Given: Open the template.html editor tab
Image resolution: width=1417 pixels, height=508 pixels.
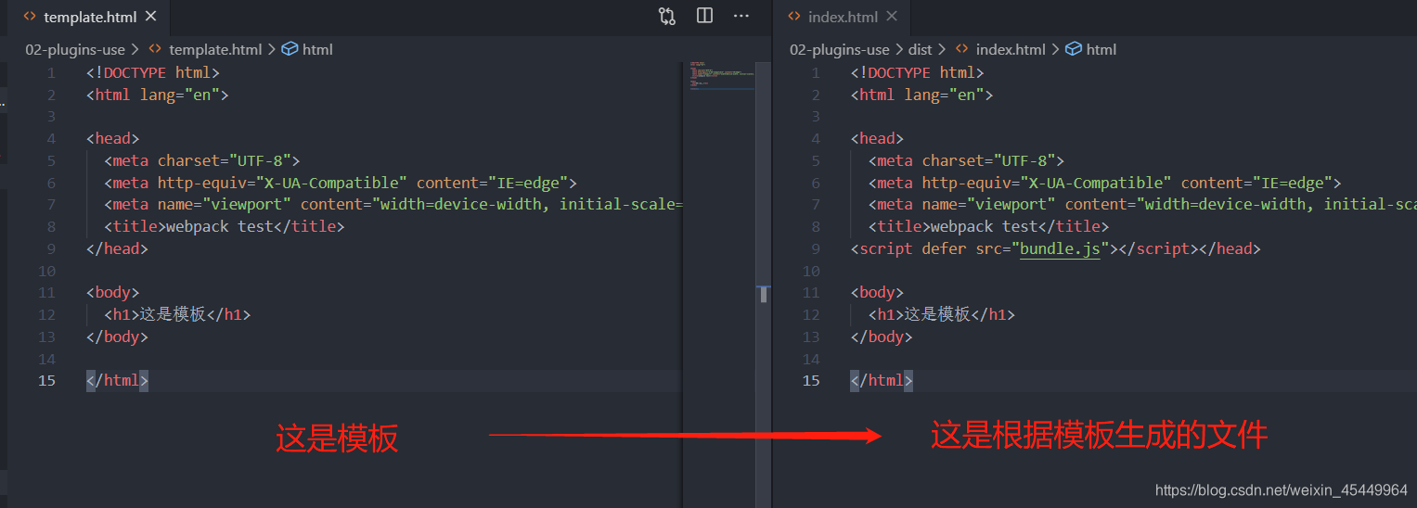Looking at the screenshot, I should click(91, 17).
